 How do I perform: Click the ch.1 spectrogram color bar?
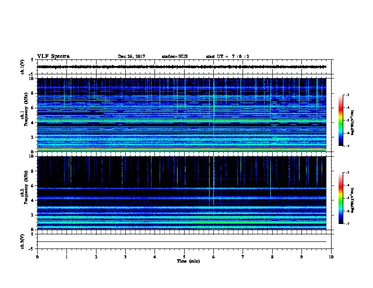341,120
